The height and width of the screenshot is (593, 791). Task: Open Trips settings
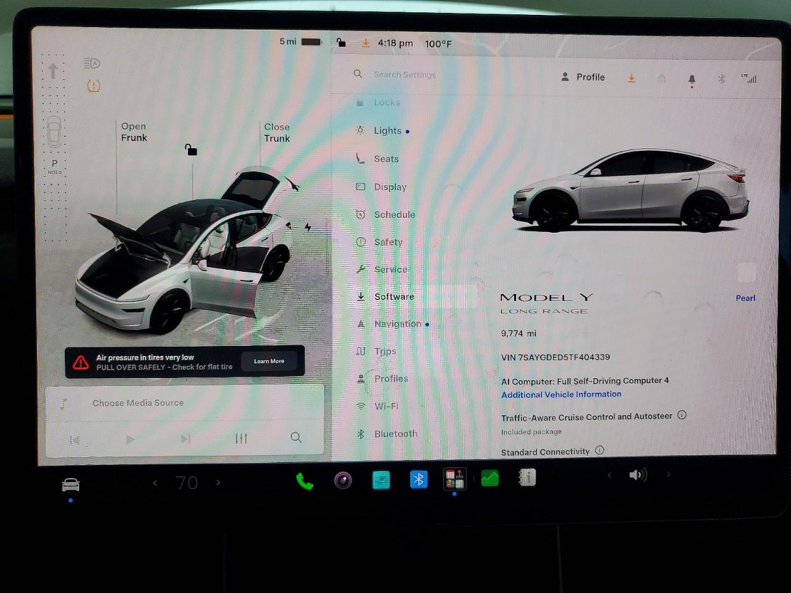tap(385, 351)
